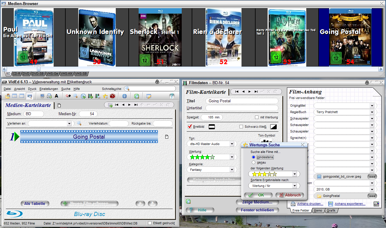This screenshot has height=228, width=386.
Task: Click the lock icon in VidEd title bar
Action: click(157, 82)
